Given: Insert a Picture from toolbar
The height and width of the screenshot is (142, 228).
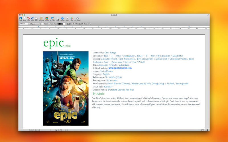Looking at the screenshot, I should [x=47, y=19].
